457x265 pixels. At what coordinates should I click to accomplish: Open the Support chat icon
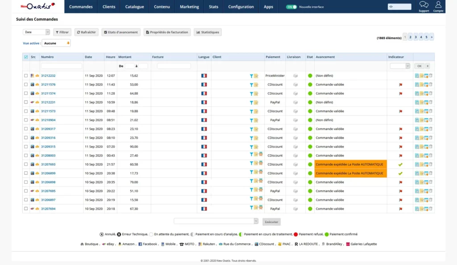[424, 4]
